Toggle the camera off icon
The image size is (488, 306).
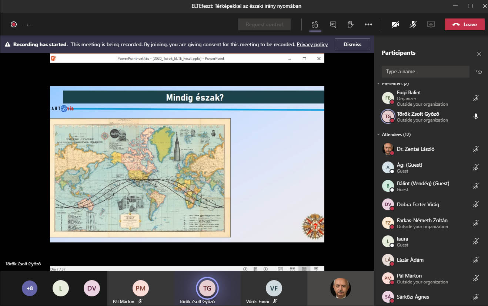(395, 24)
